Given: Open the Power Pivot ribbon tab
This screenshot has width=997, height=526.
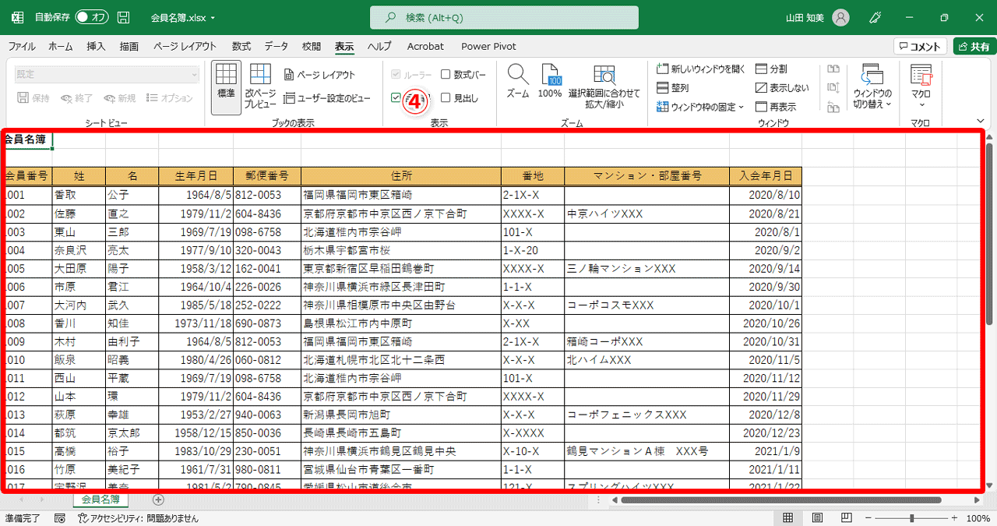Looking at the screenshot, I should click(488, 46).
